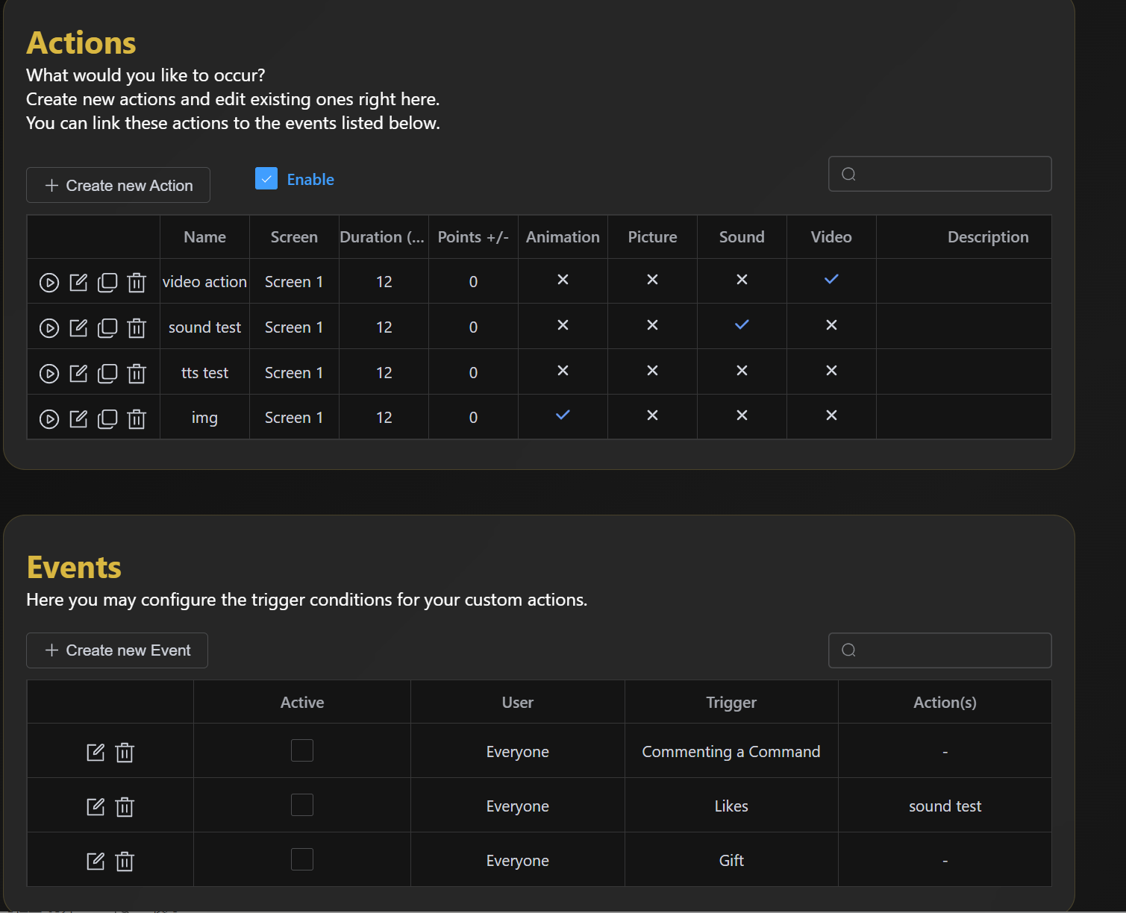Image resolution: width=1126 pixels, height=913 pixels.
Task: Edit the Commenting a Command event
Action: click(96, 752)
